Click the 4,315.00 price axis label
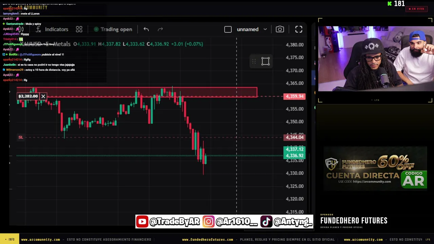 point(295,212)
